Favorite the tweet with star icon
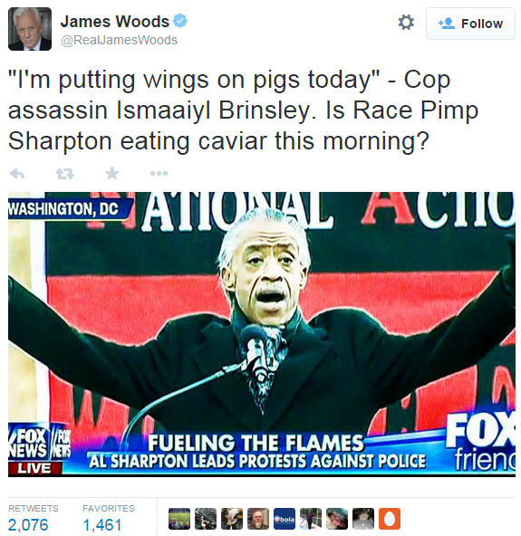 pos(111,173)
